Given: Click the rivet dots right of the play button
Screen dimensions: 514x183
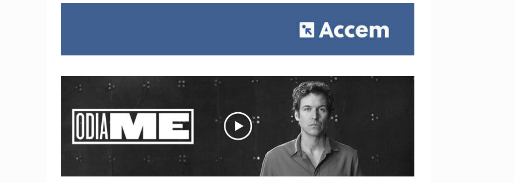Looking at the screenshot, I should click(x=256, y=119).
